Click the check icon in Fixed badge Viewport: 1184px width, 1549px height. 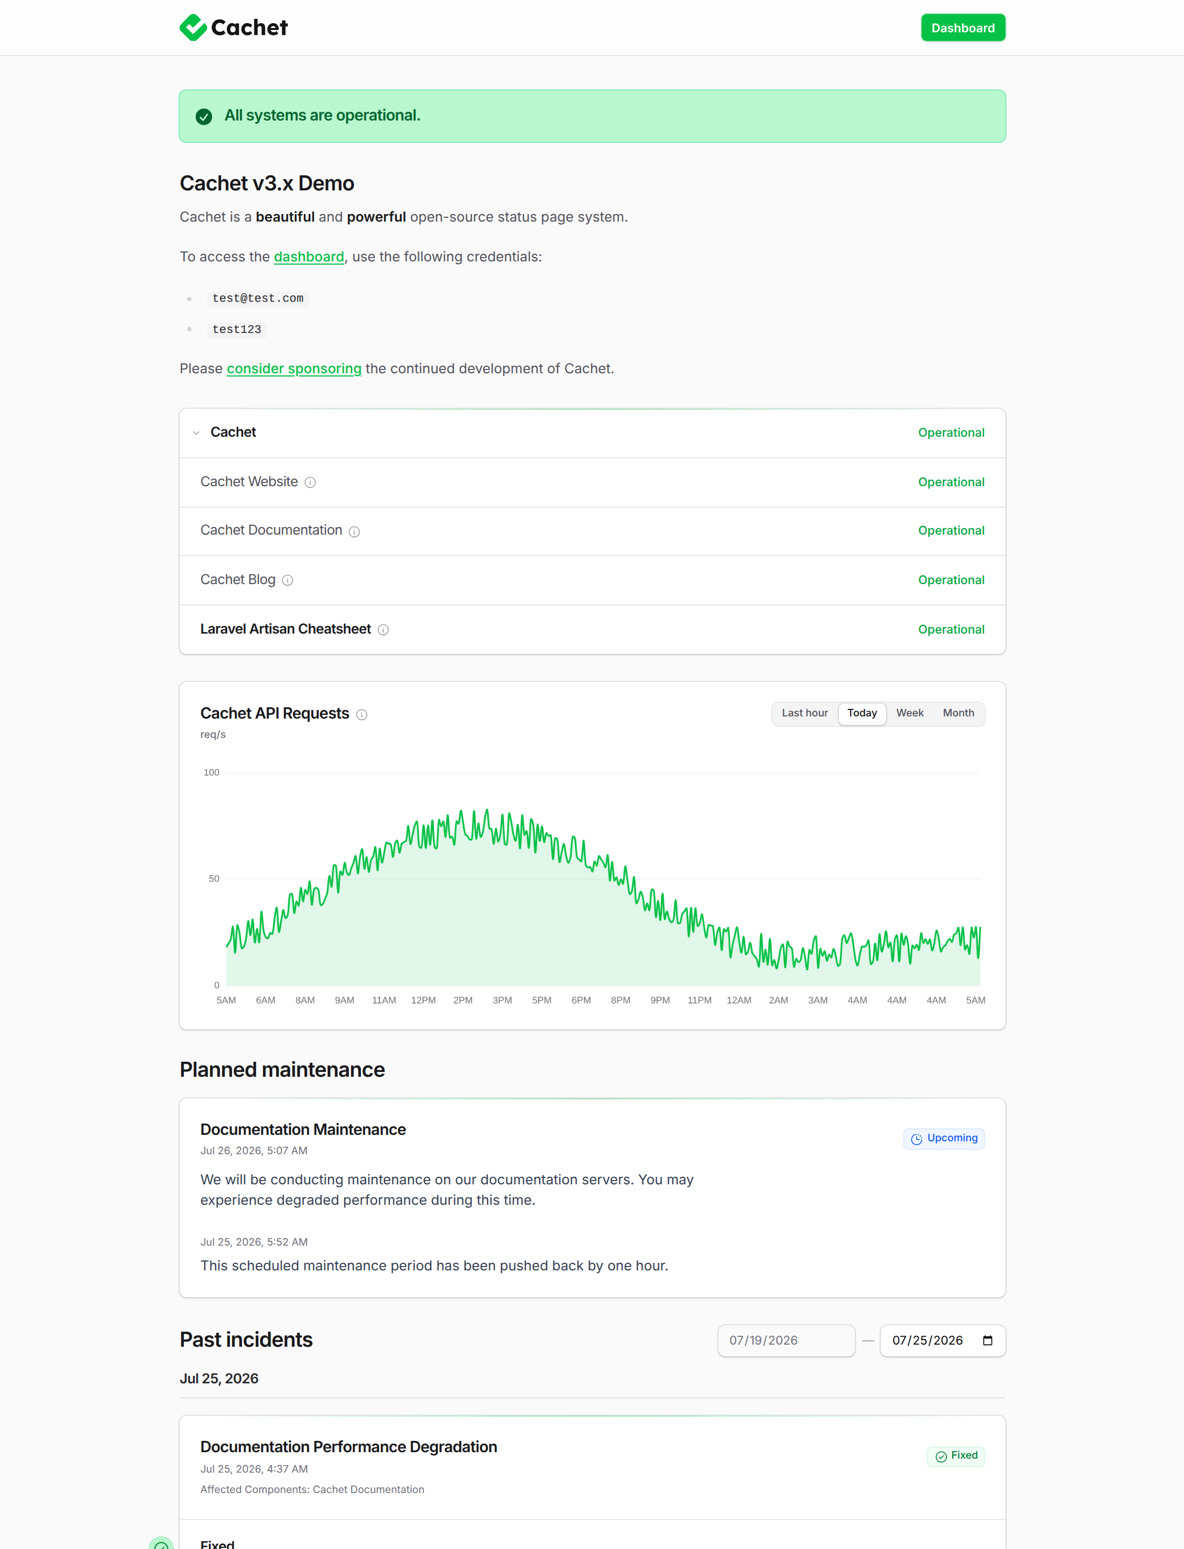pyautogui.click(x=941, y=1456)
